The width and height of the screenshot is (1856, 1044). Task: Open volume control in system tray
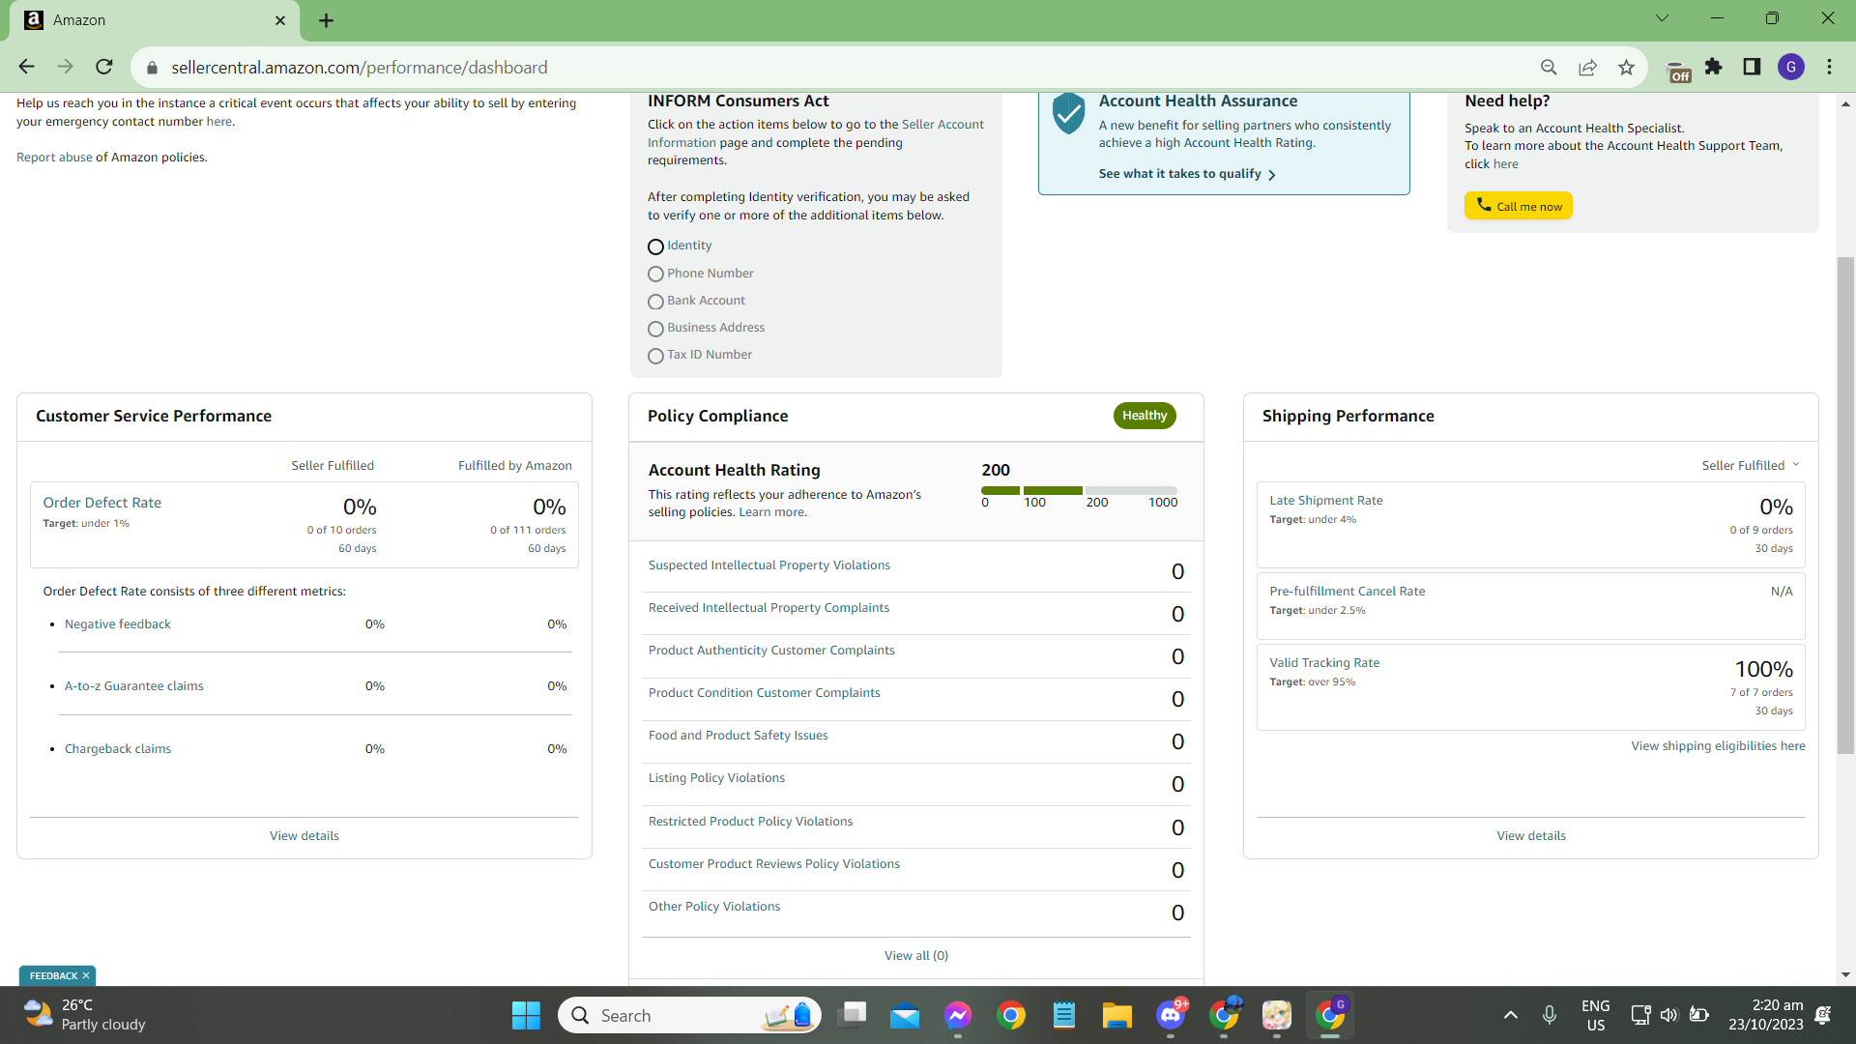(x=1668, y=1015)
